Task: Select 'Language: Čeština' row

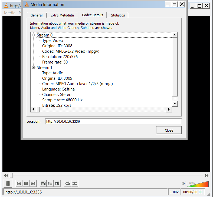Action: (58, 89)
